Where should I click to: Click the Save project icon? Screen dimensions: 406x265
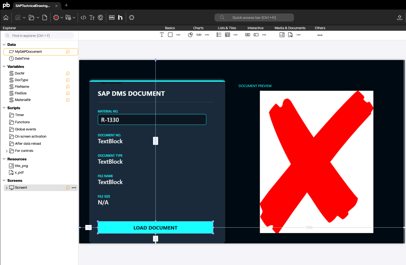coord(18,17)
